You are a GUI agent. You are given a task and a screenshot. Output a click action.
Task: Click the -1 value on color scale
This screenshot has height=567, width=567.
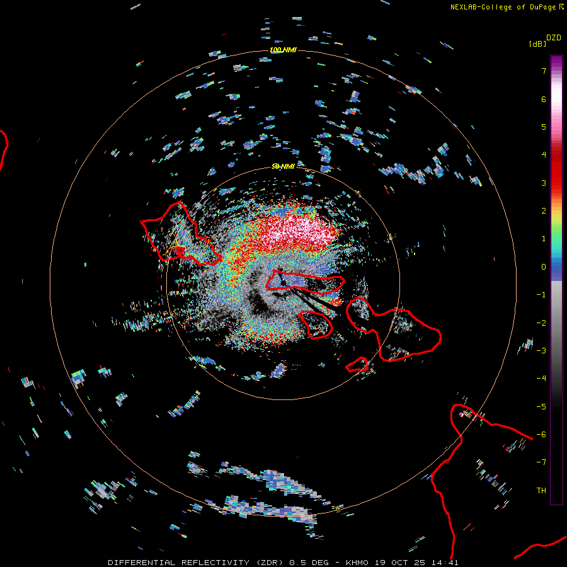pyautogui.click(x=541, y=295)
